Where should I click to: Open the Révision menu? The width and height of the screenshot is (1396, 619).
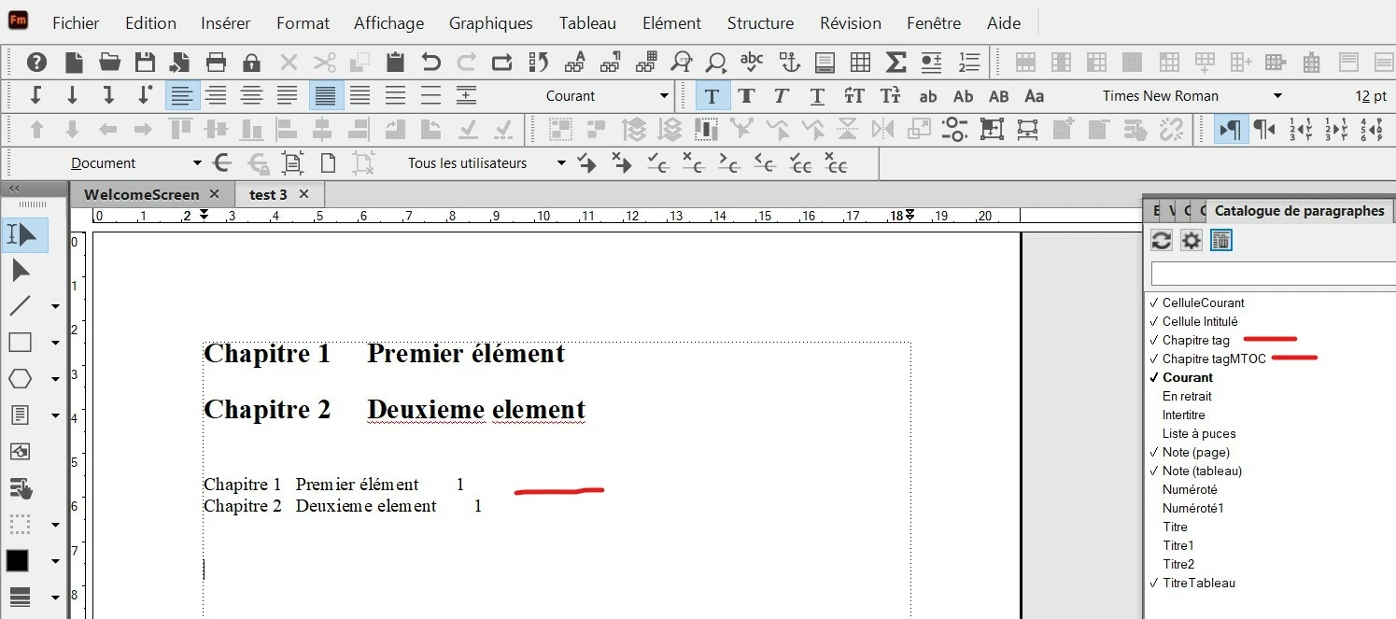(x=850, y=23)
